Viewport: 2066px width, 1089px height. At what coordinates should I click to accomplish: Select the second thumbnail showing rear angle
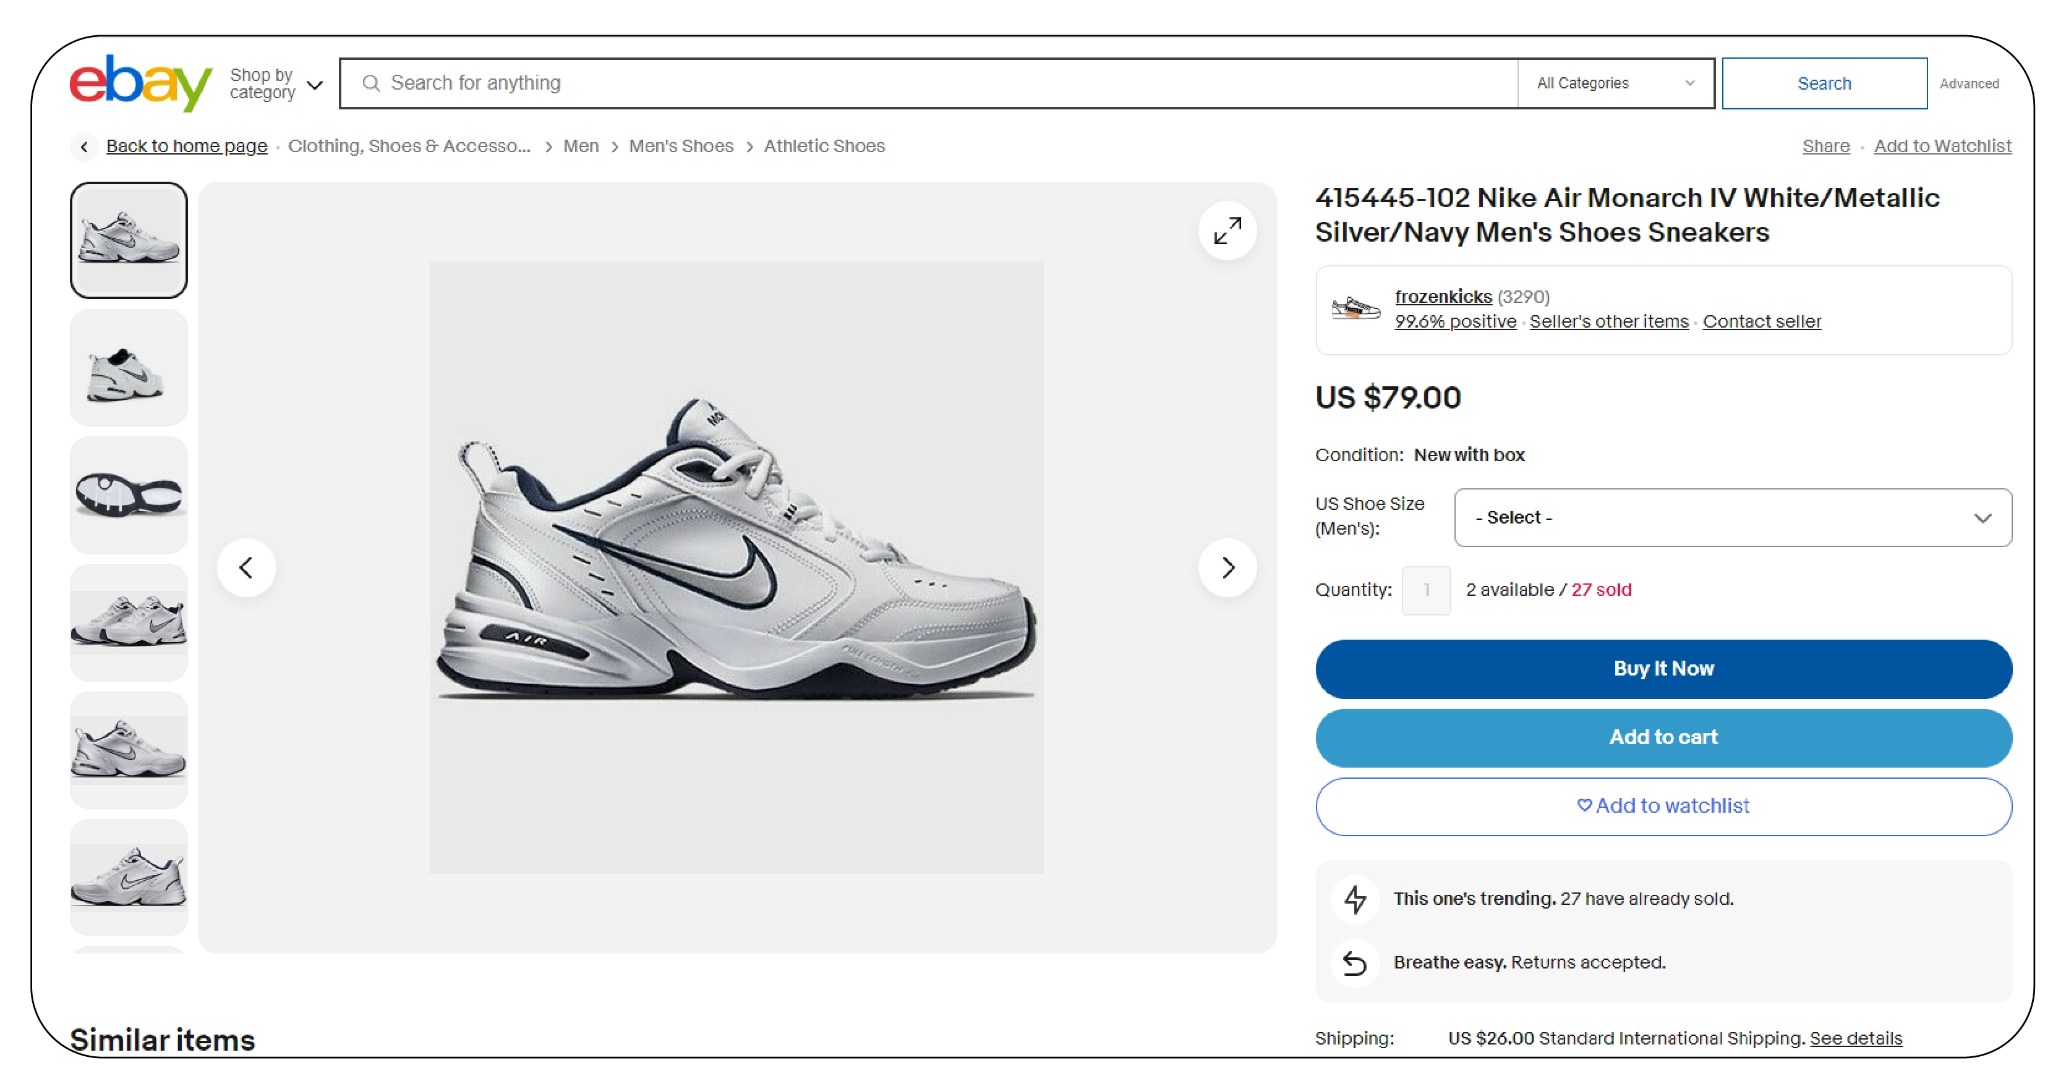pyautogui.click(x=129, y=368)
